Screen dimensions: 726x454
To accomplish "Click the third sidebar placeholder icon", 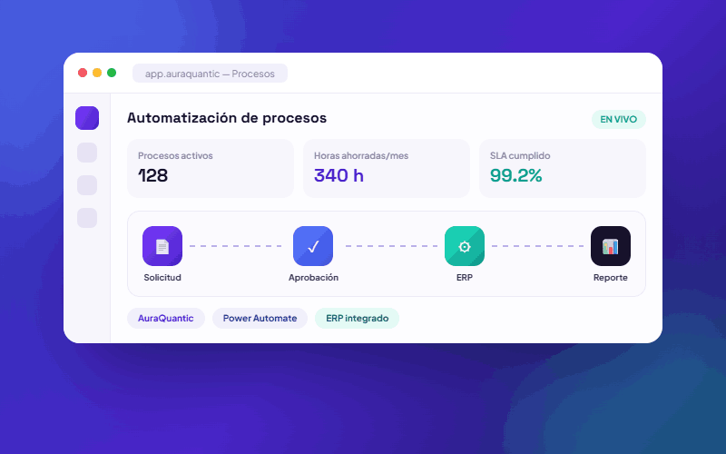I will point(87,185).
